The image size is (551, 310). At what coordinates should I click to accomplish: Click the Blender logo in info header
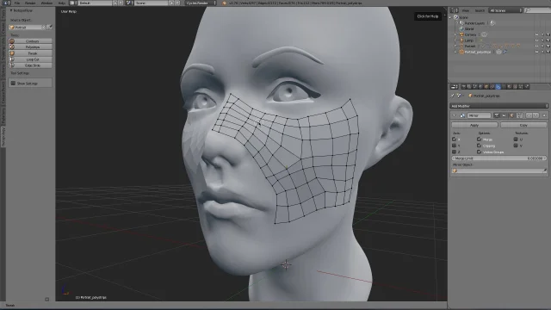224,3
